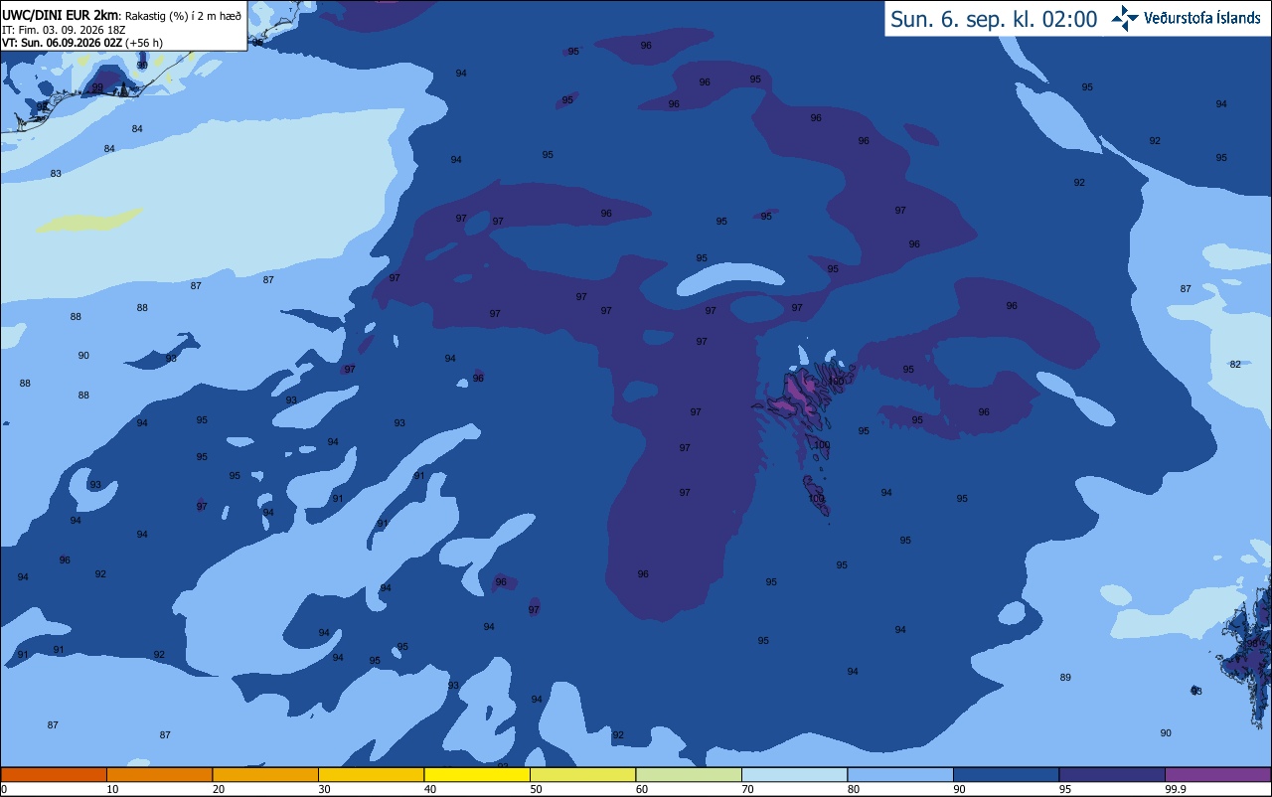Click the 89 value in the lower right
Viewport: 1272px width, 797px height.
pos(1065,678)
